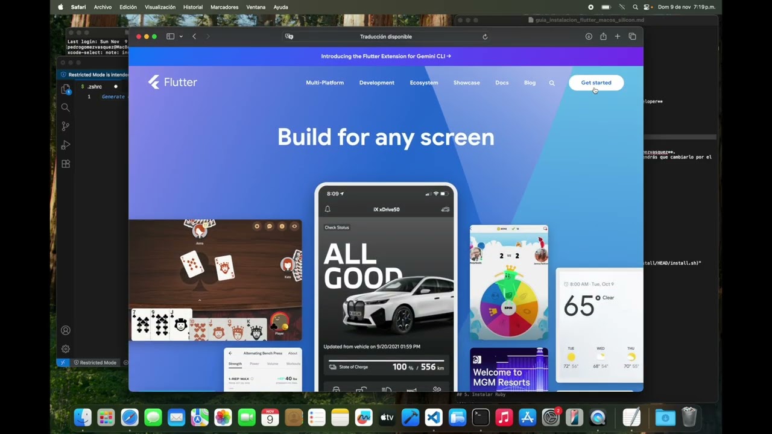Open the Blog link
This screenshot has height=434, width=772.
click(530, 83)
